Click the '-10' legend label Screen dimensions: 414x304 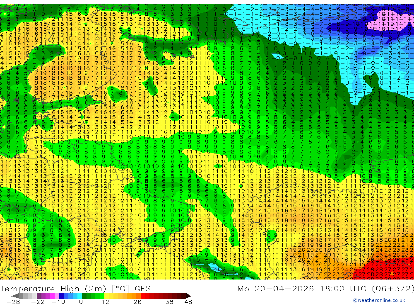pyautogui.click(x=58, y=302)
